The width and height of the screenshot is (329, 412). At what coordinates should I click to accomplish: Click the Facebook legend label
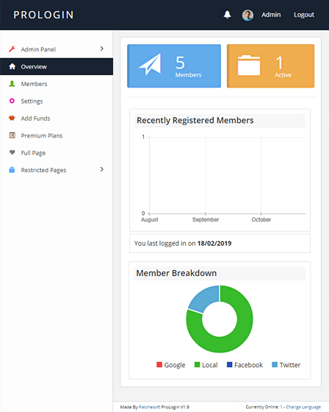pyautogui.click(x=248, y=365)
